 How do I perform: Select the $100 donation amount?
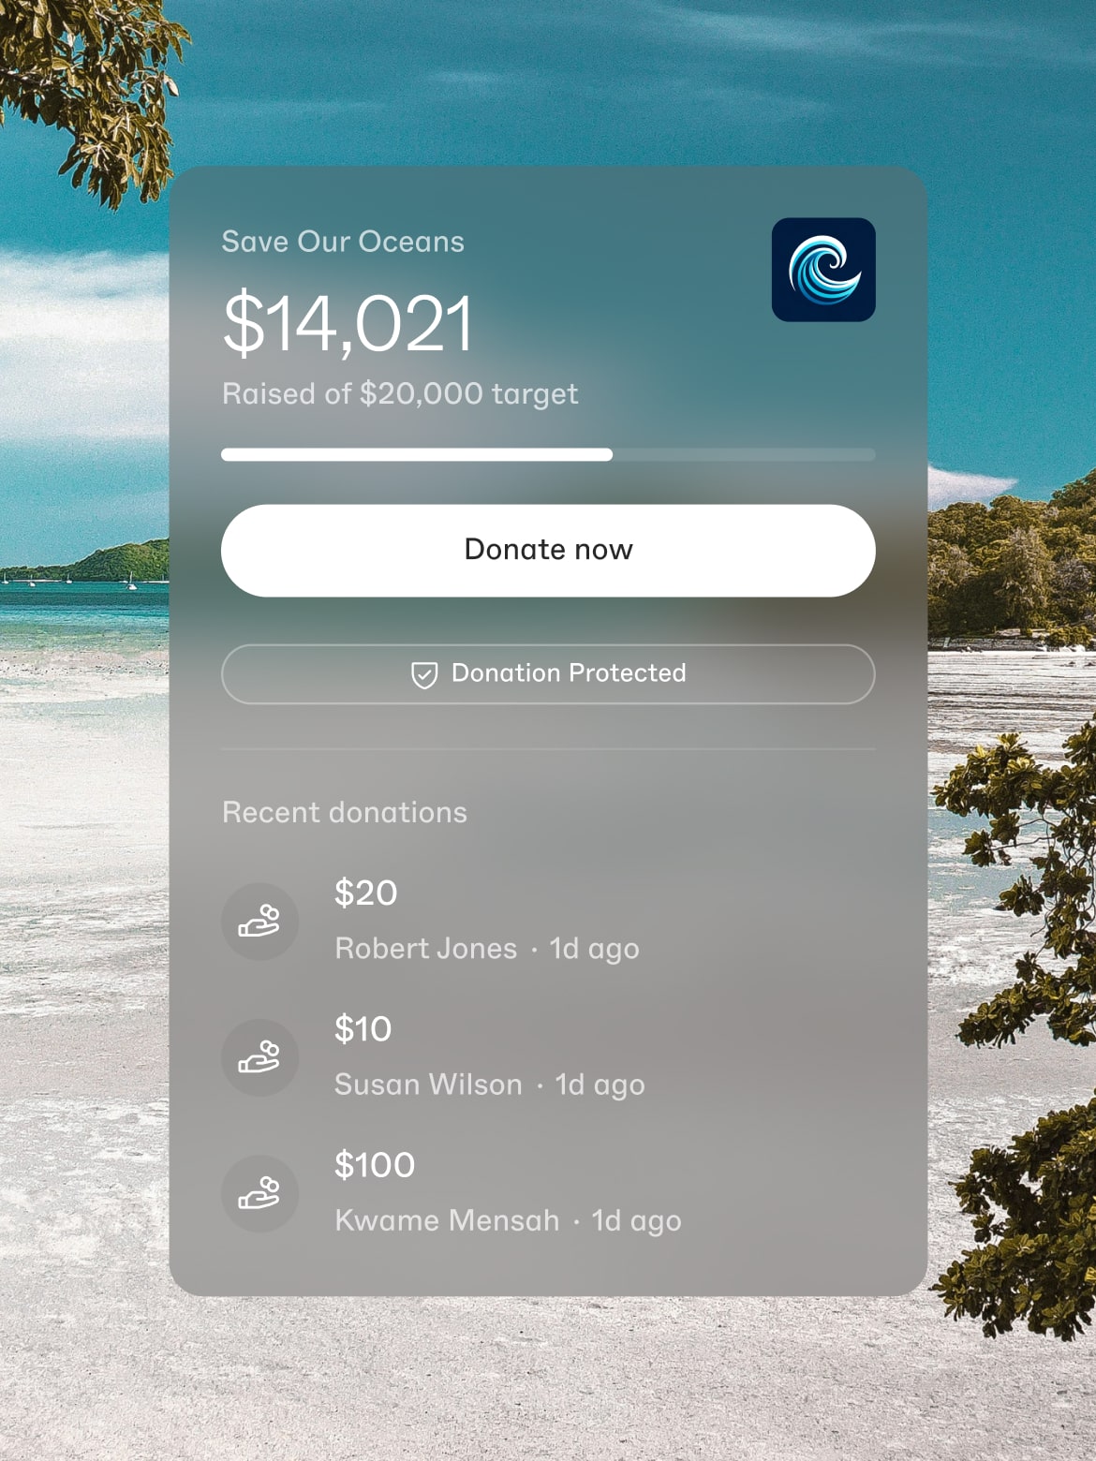coord(375,1164)
